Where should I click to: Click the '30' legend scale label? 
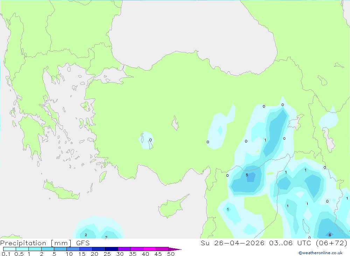120,254
